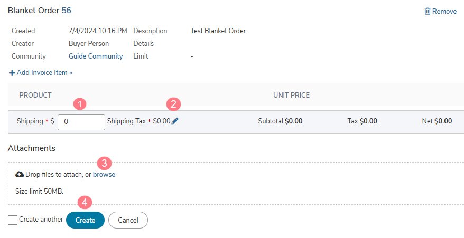
Task: Open the Blanket Order number 56 link
Action: [67, 11]
